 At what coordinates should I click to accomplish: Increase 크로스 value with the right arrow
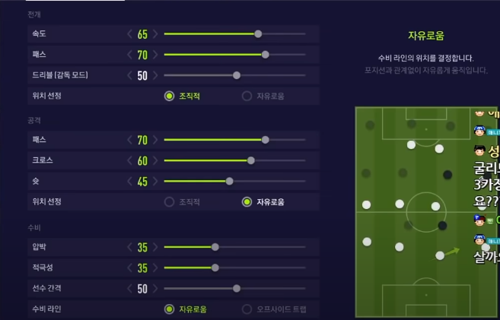[x=156, y=160]
